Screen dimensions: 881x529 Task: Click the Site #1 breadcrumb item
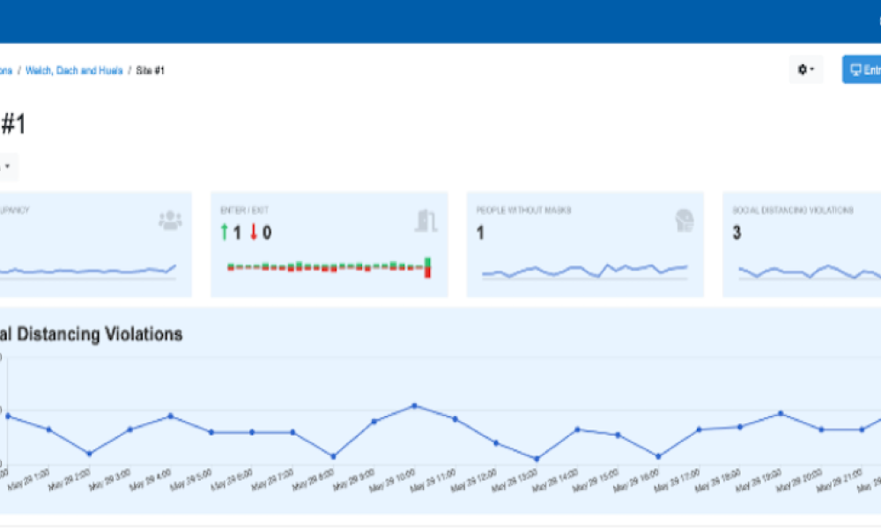click(150, 71)
